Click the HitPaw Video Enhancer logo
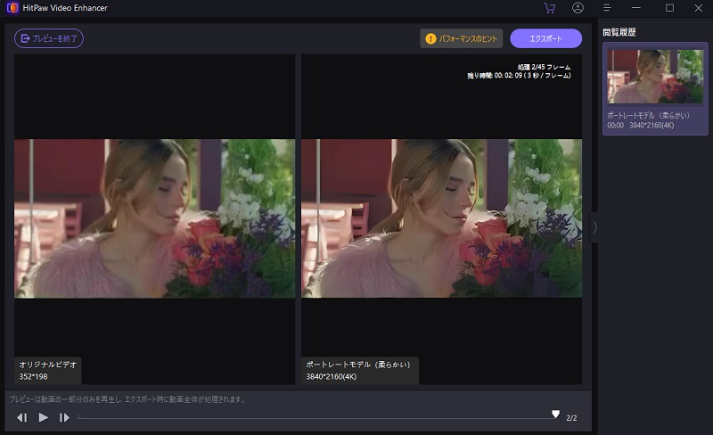The height and width of the screenshot is (435, 713). point(12,8)
